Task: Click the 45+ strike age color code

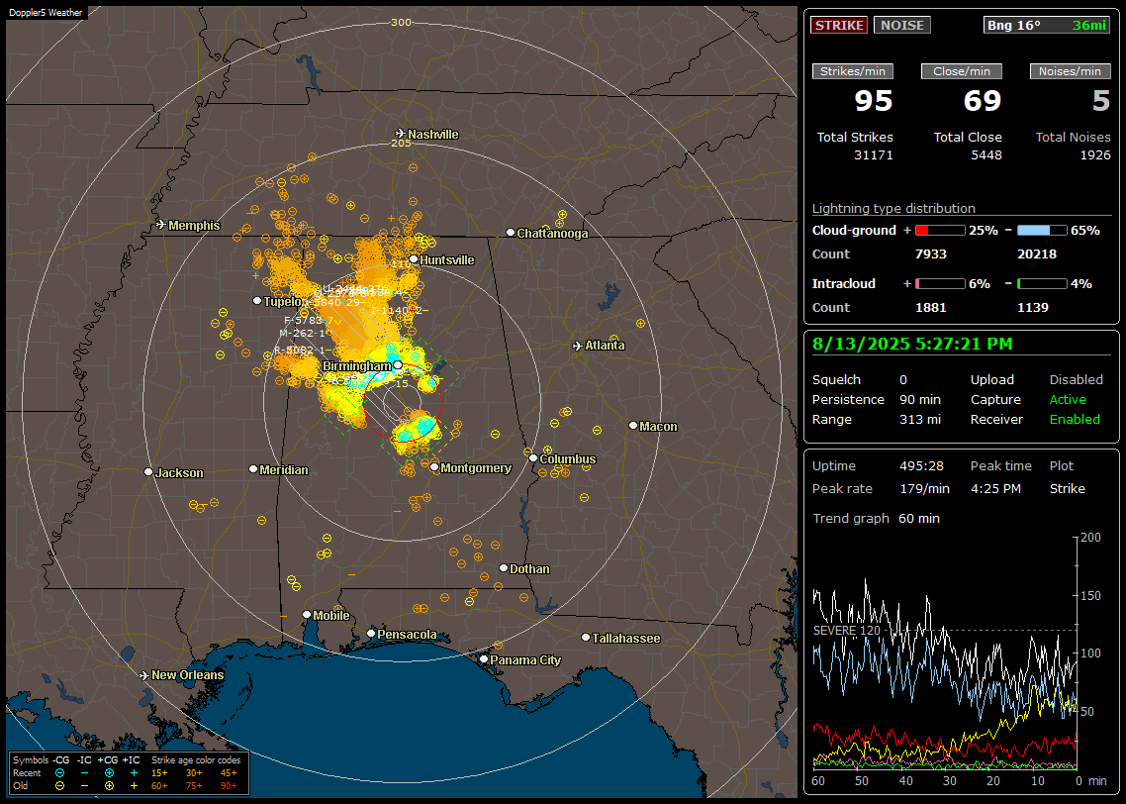Action: click(229, 773)
